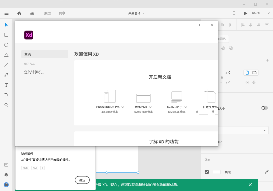Toggle the scrolling size switch
273x191 pixels.
point(265,108)
